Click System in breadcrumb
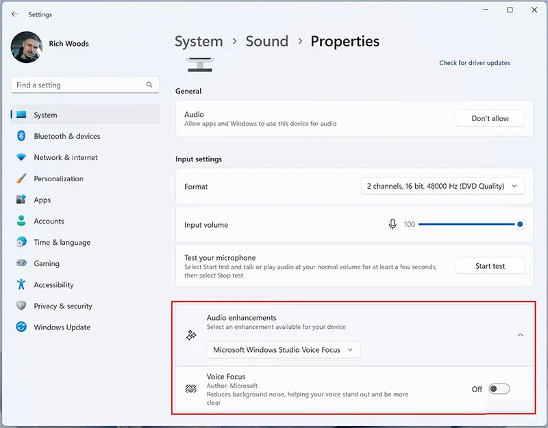The width and height of the screenshot is (548, 428). (199, 42)
